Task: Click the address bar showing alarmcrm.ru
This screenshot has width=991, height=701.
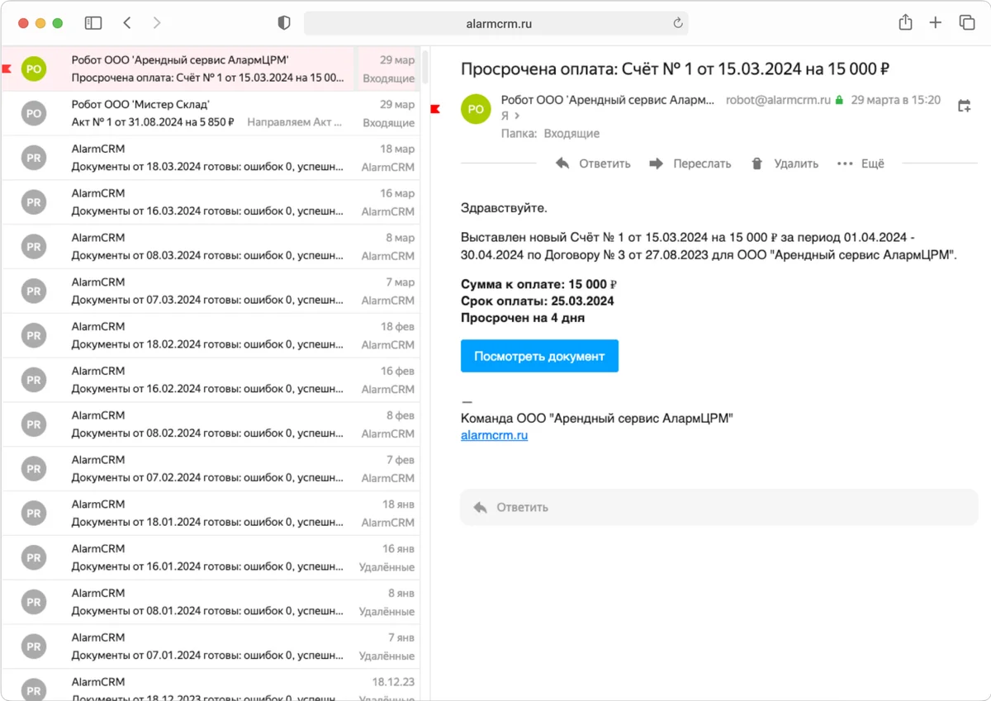Action: [496, 23]
